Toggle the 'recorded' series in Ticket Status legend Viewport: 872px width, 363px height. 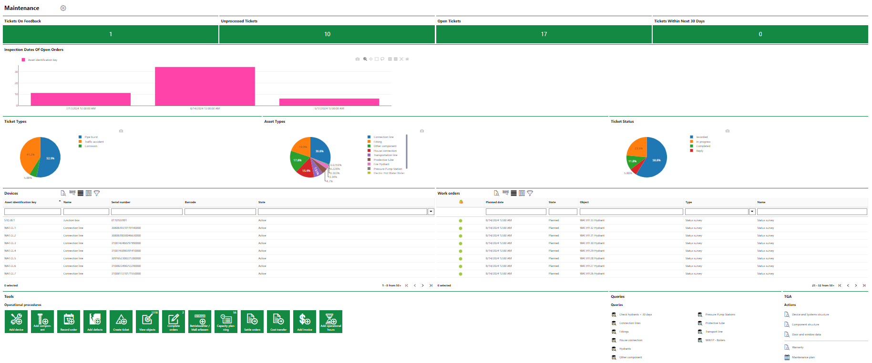(x=701, y=137)
